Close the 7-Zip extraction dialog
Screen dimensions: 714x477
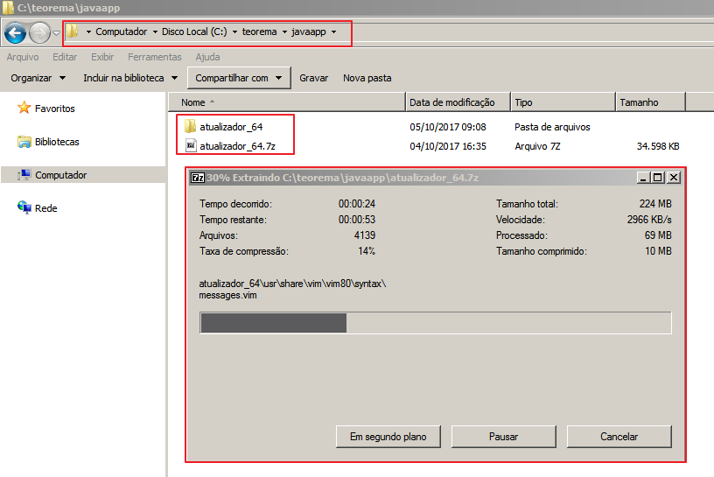pyautogui.click(x=674, y=178)
